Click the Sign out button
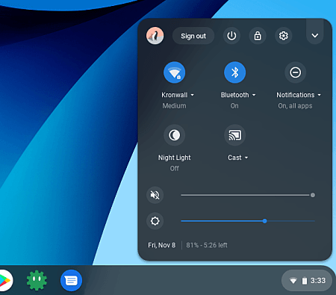Screen dimensions: 336x295 pos(193,36)
